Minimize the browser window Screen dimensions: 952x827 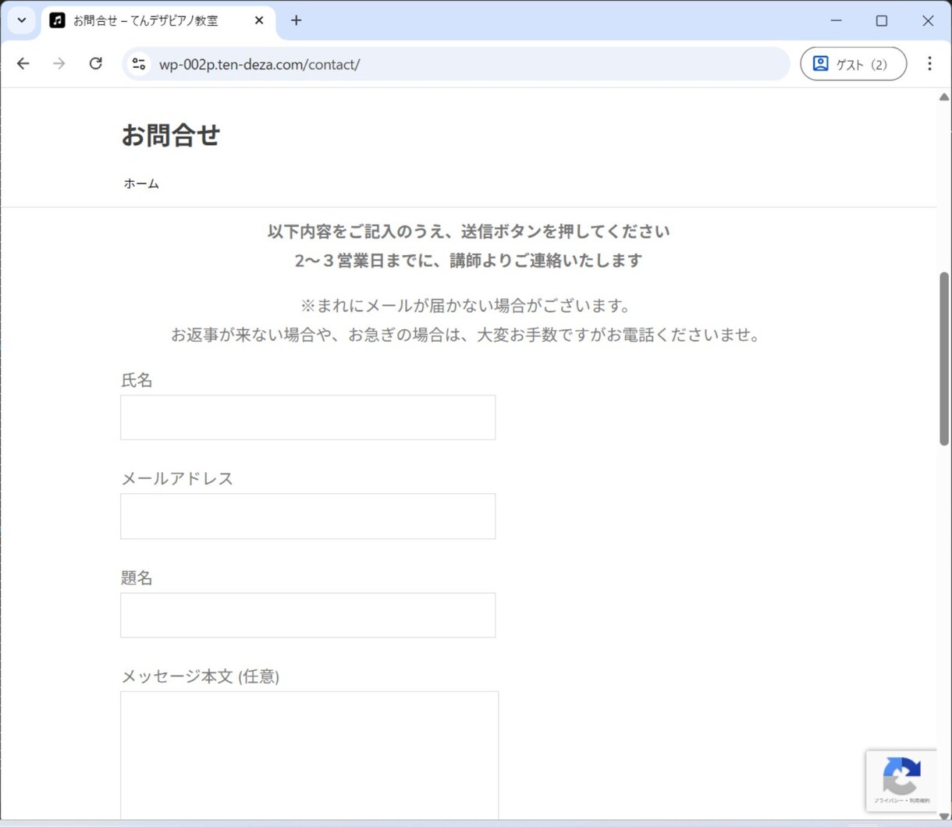coord(836,20)
